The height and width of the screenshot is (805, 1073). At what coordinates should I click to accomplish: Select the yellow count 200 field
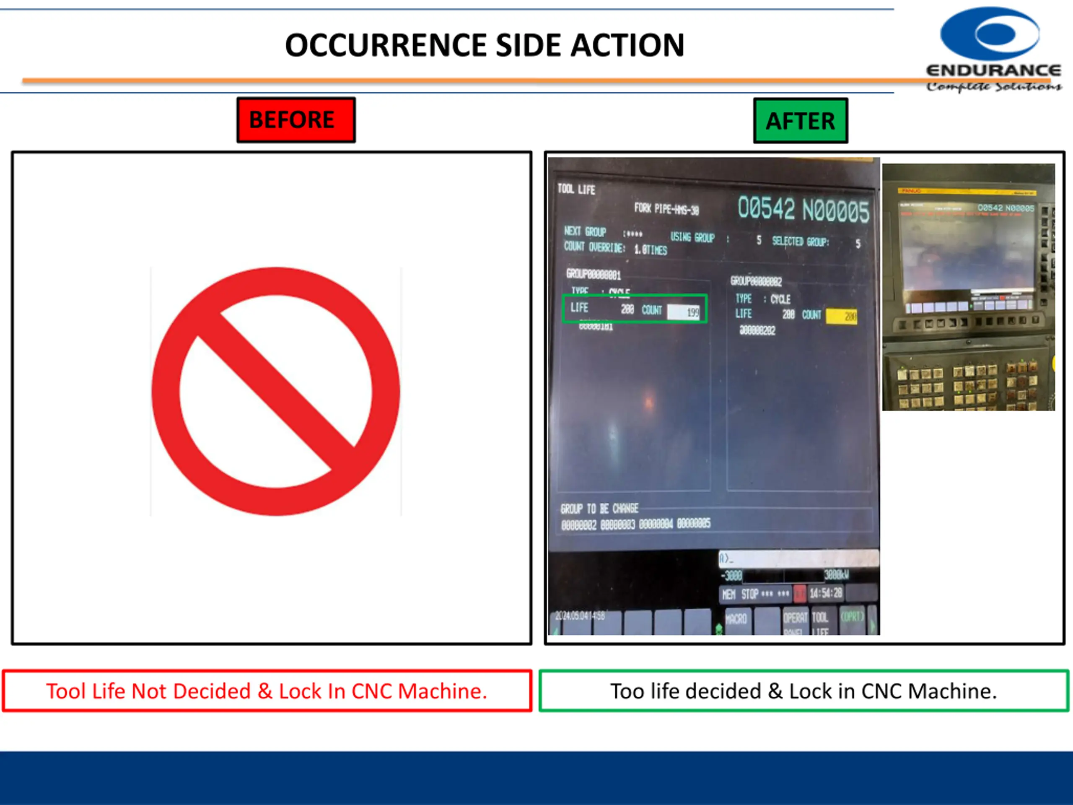[842, 317]
